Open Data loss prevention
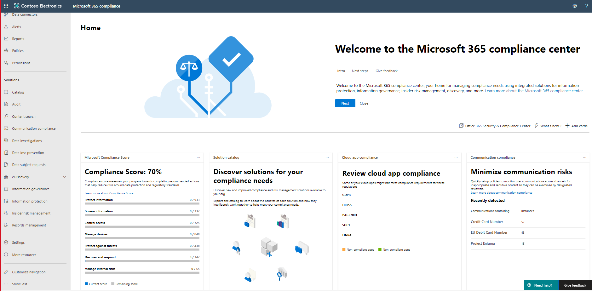This screenshot has width=592, height=291. point(28,152)
